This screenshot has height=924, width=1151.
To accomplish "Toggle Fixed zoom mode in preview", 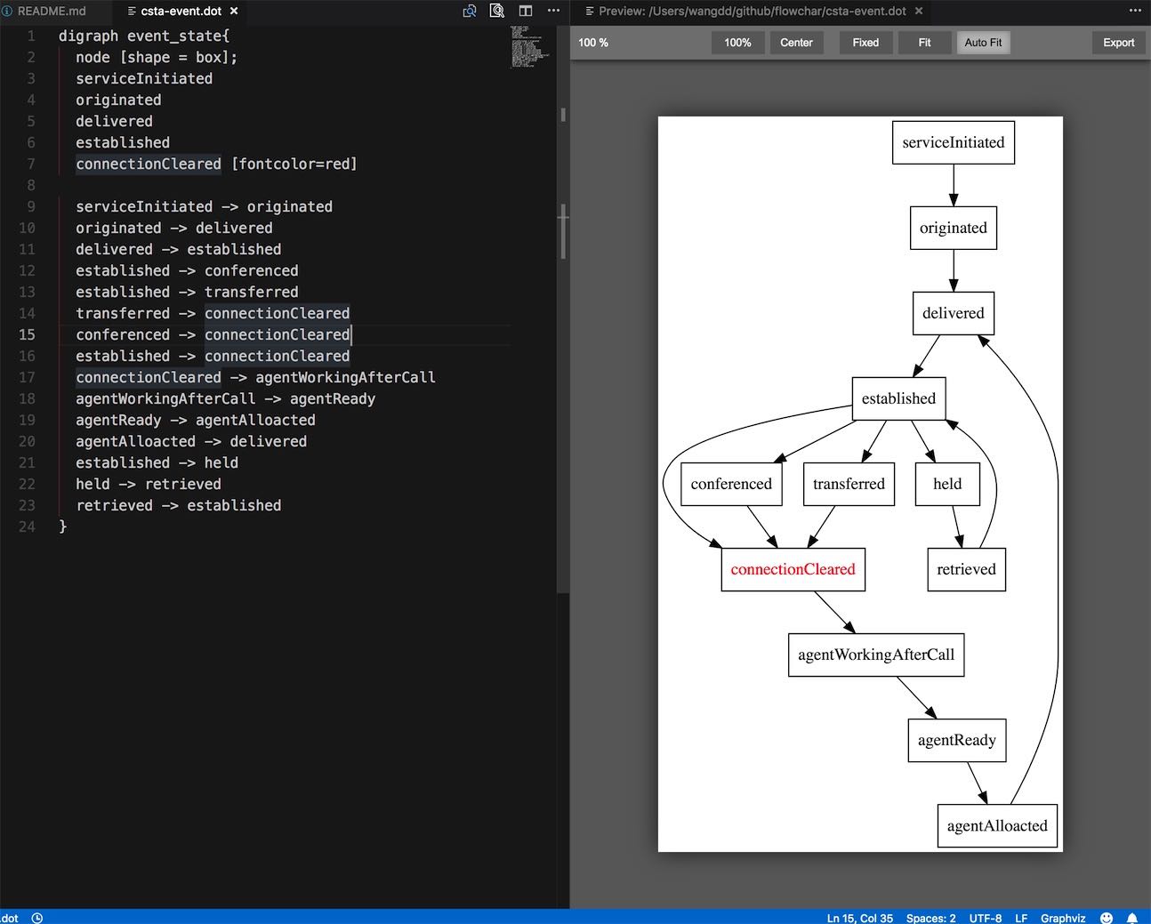I will (865, 43).
